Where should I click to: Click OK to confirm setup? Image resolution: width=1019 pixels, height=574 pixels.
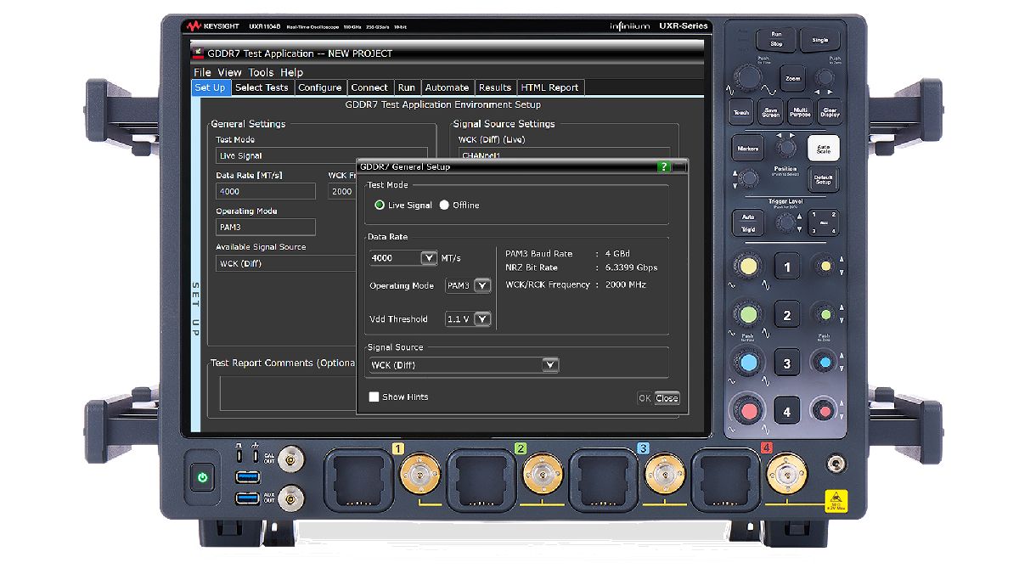(644, 397)
